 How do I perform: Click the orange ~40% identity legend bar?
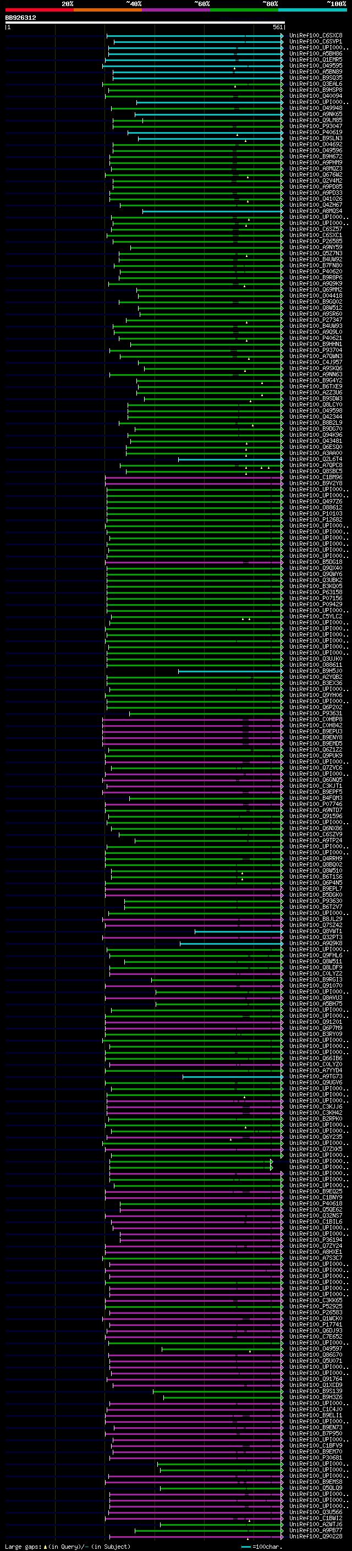[x=108, y=10]
